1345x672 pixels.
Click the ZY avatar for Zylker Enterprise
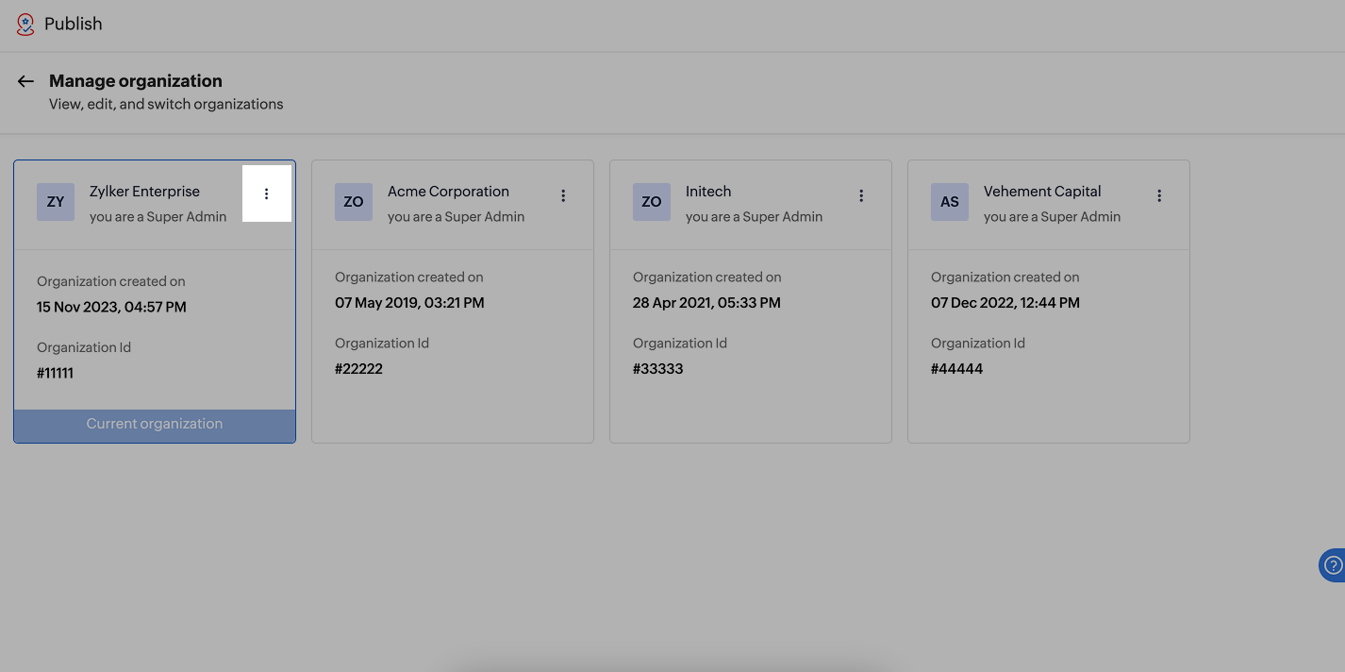click(56, 202)
